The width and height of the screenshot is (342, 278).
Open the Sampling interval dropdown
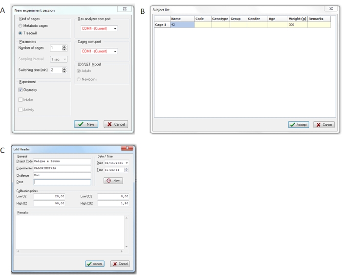click(x=65, y=59)
